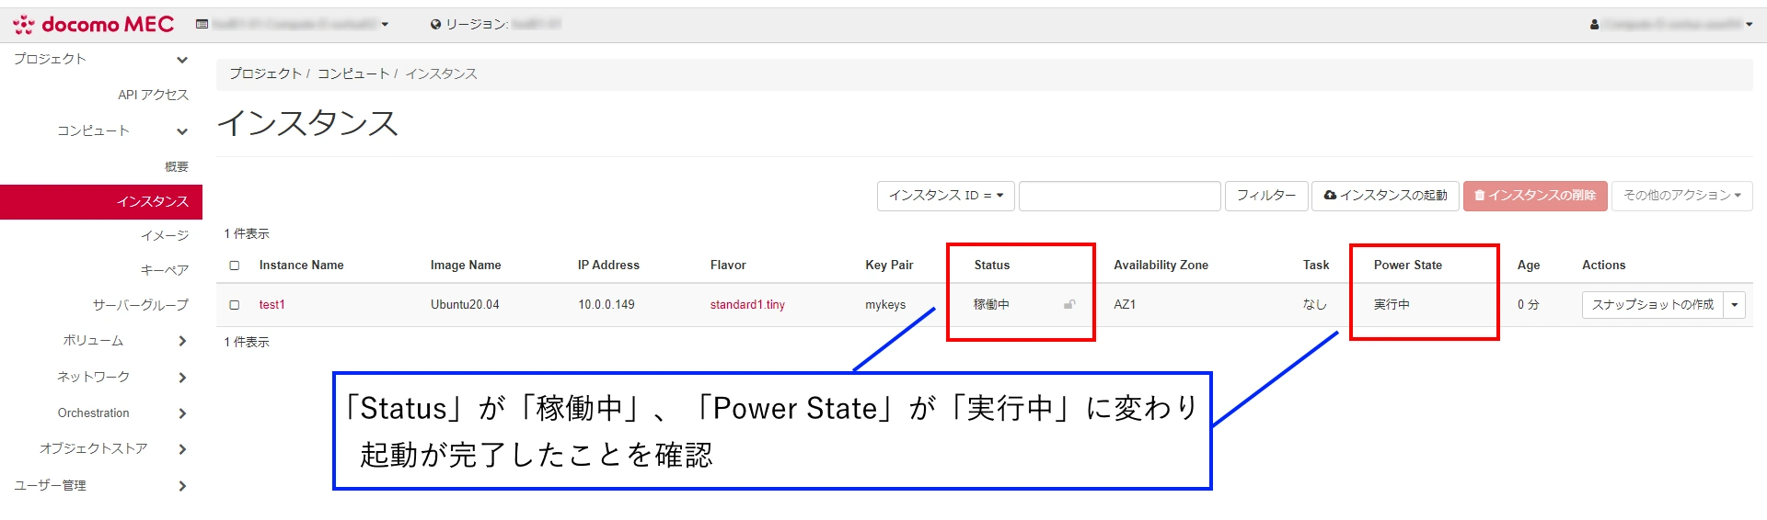Click the フィルター button
Viewport: 1767px width, 520px height.
[1265, 196]
